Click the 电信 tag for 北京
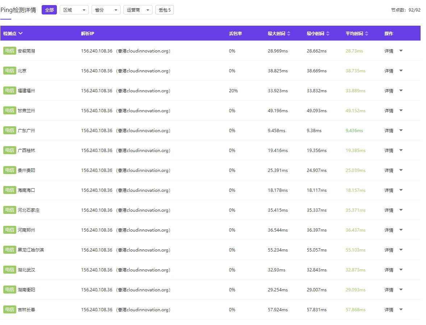Viewport: 426px width, 325px height. click(10, 71)
